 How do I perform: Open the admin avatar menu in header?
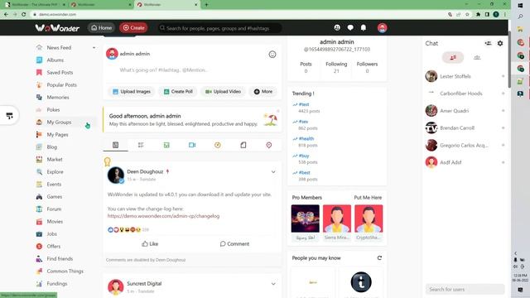pos(383,27)
